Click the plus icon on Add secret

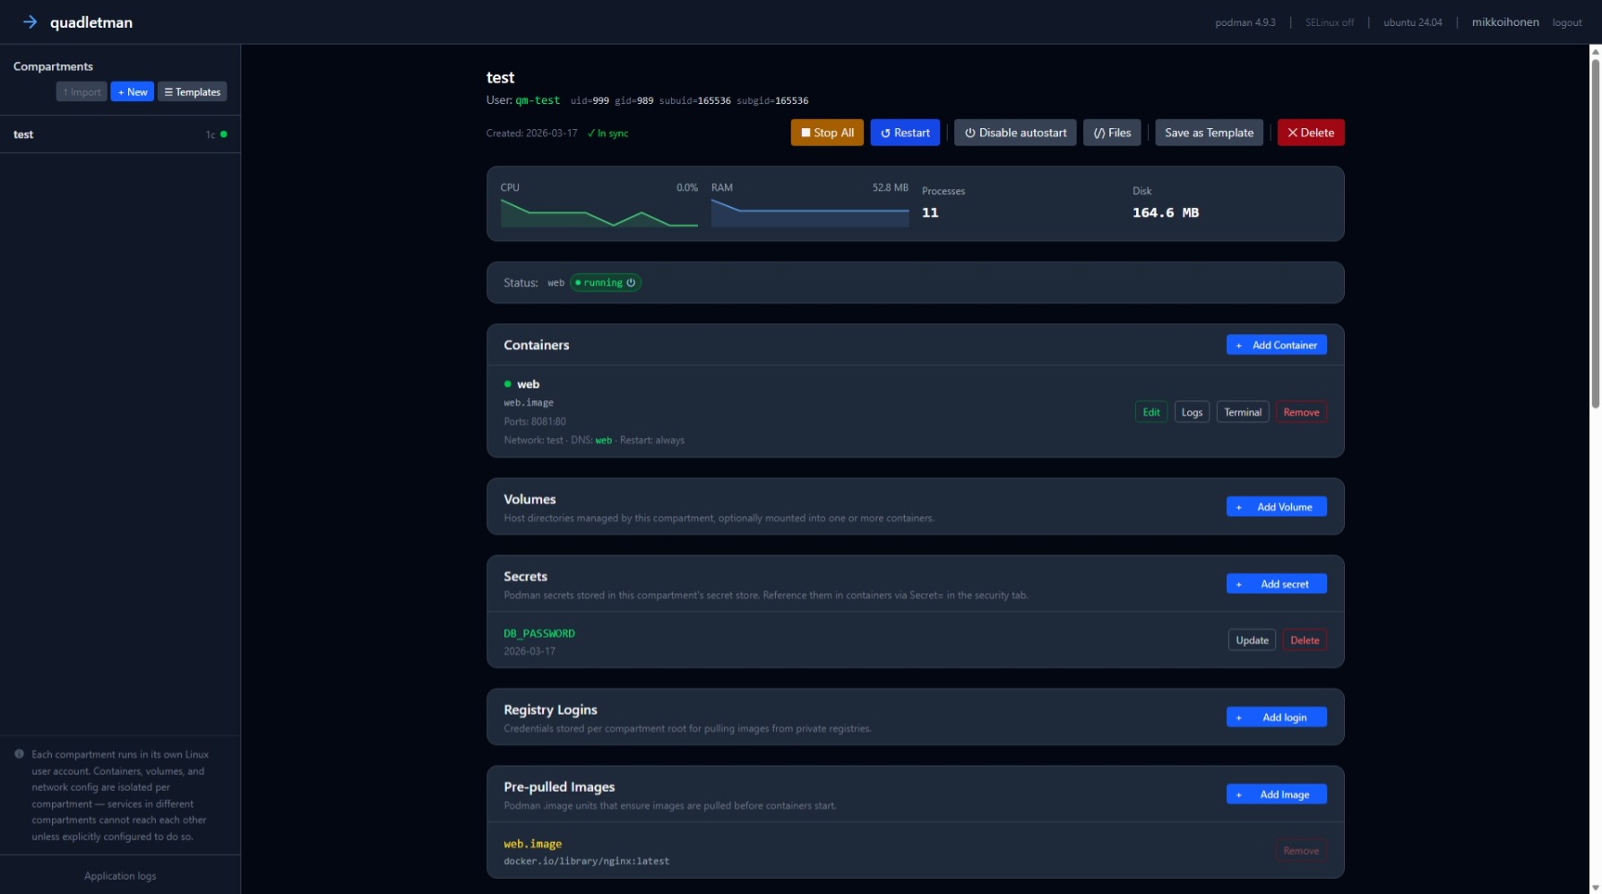click(1239, 583)
